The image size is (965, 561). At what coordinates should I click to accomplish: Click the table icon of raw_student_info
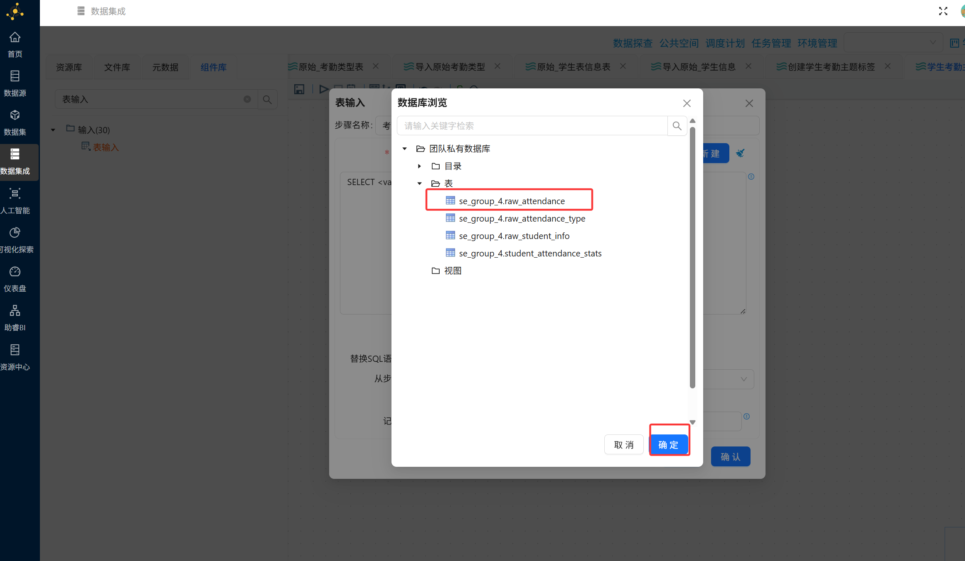point(450,236)
